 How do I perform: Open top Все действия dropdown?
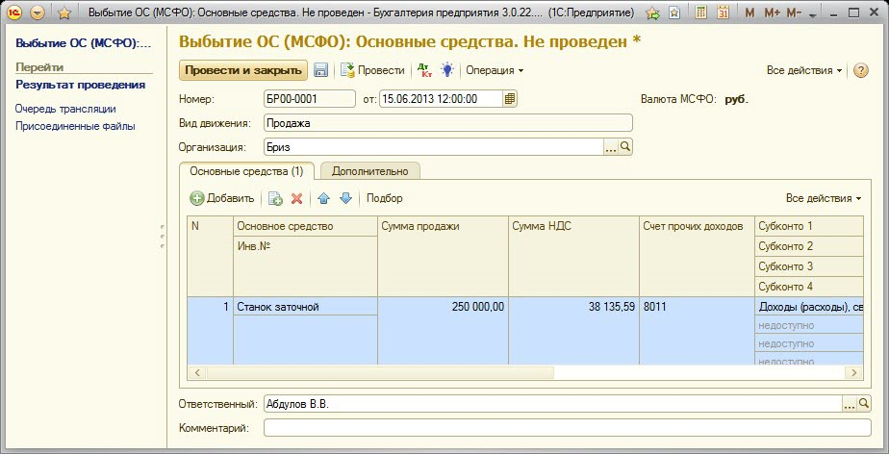point(804,70)
